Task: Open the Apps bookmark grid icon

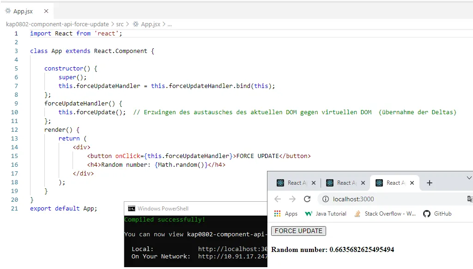Action: (277, 214)
